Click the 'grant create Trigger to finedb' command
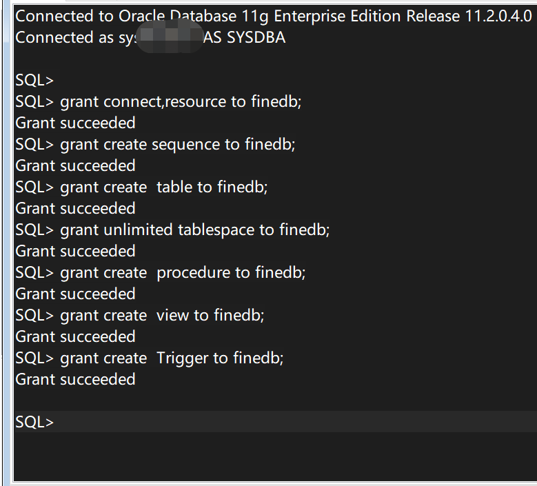The image size is (537, 486). (x=172, y=358)
